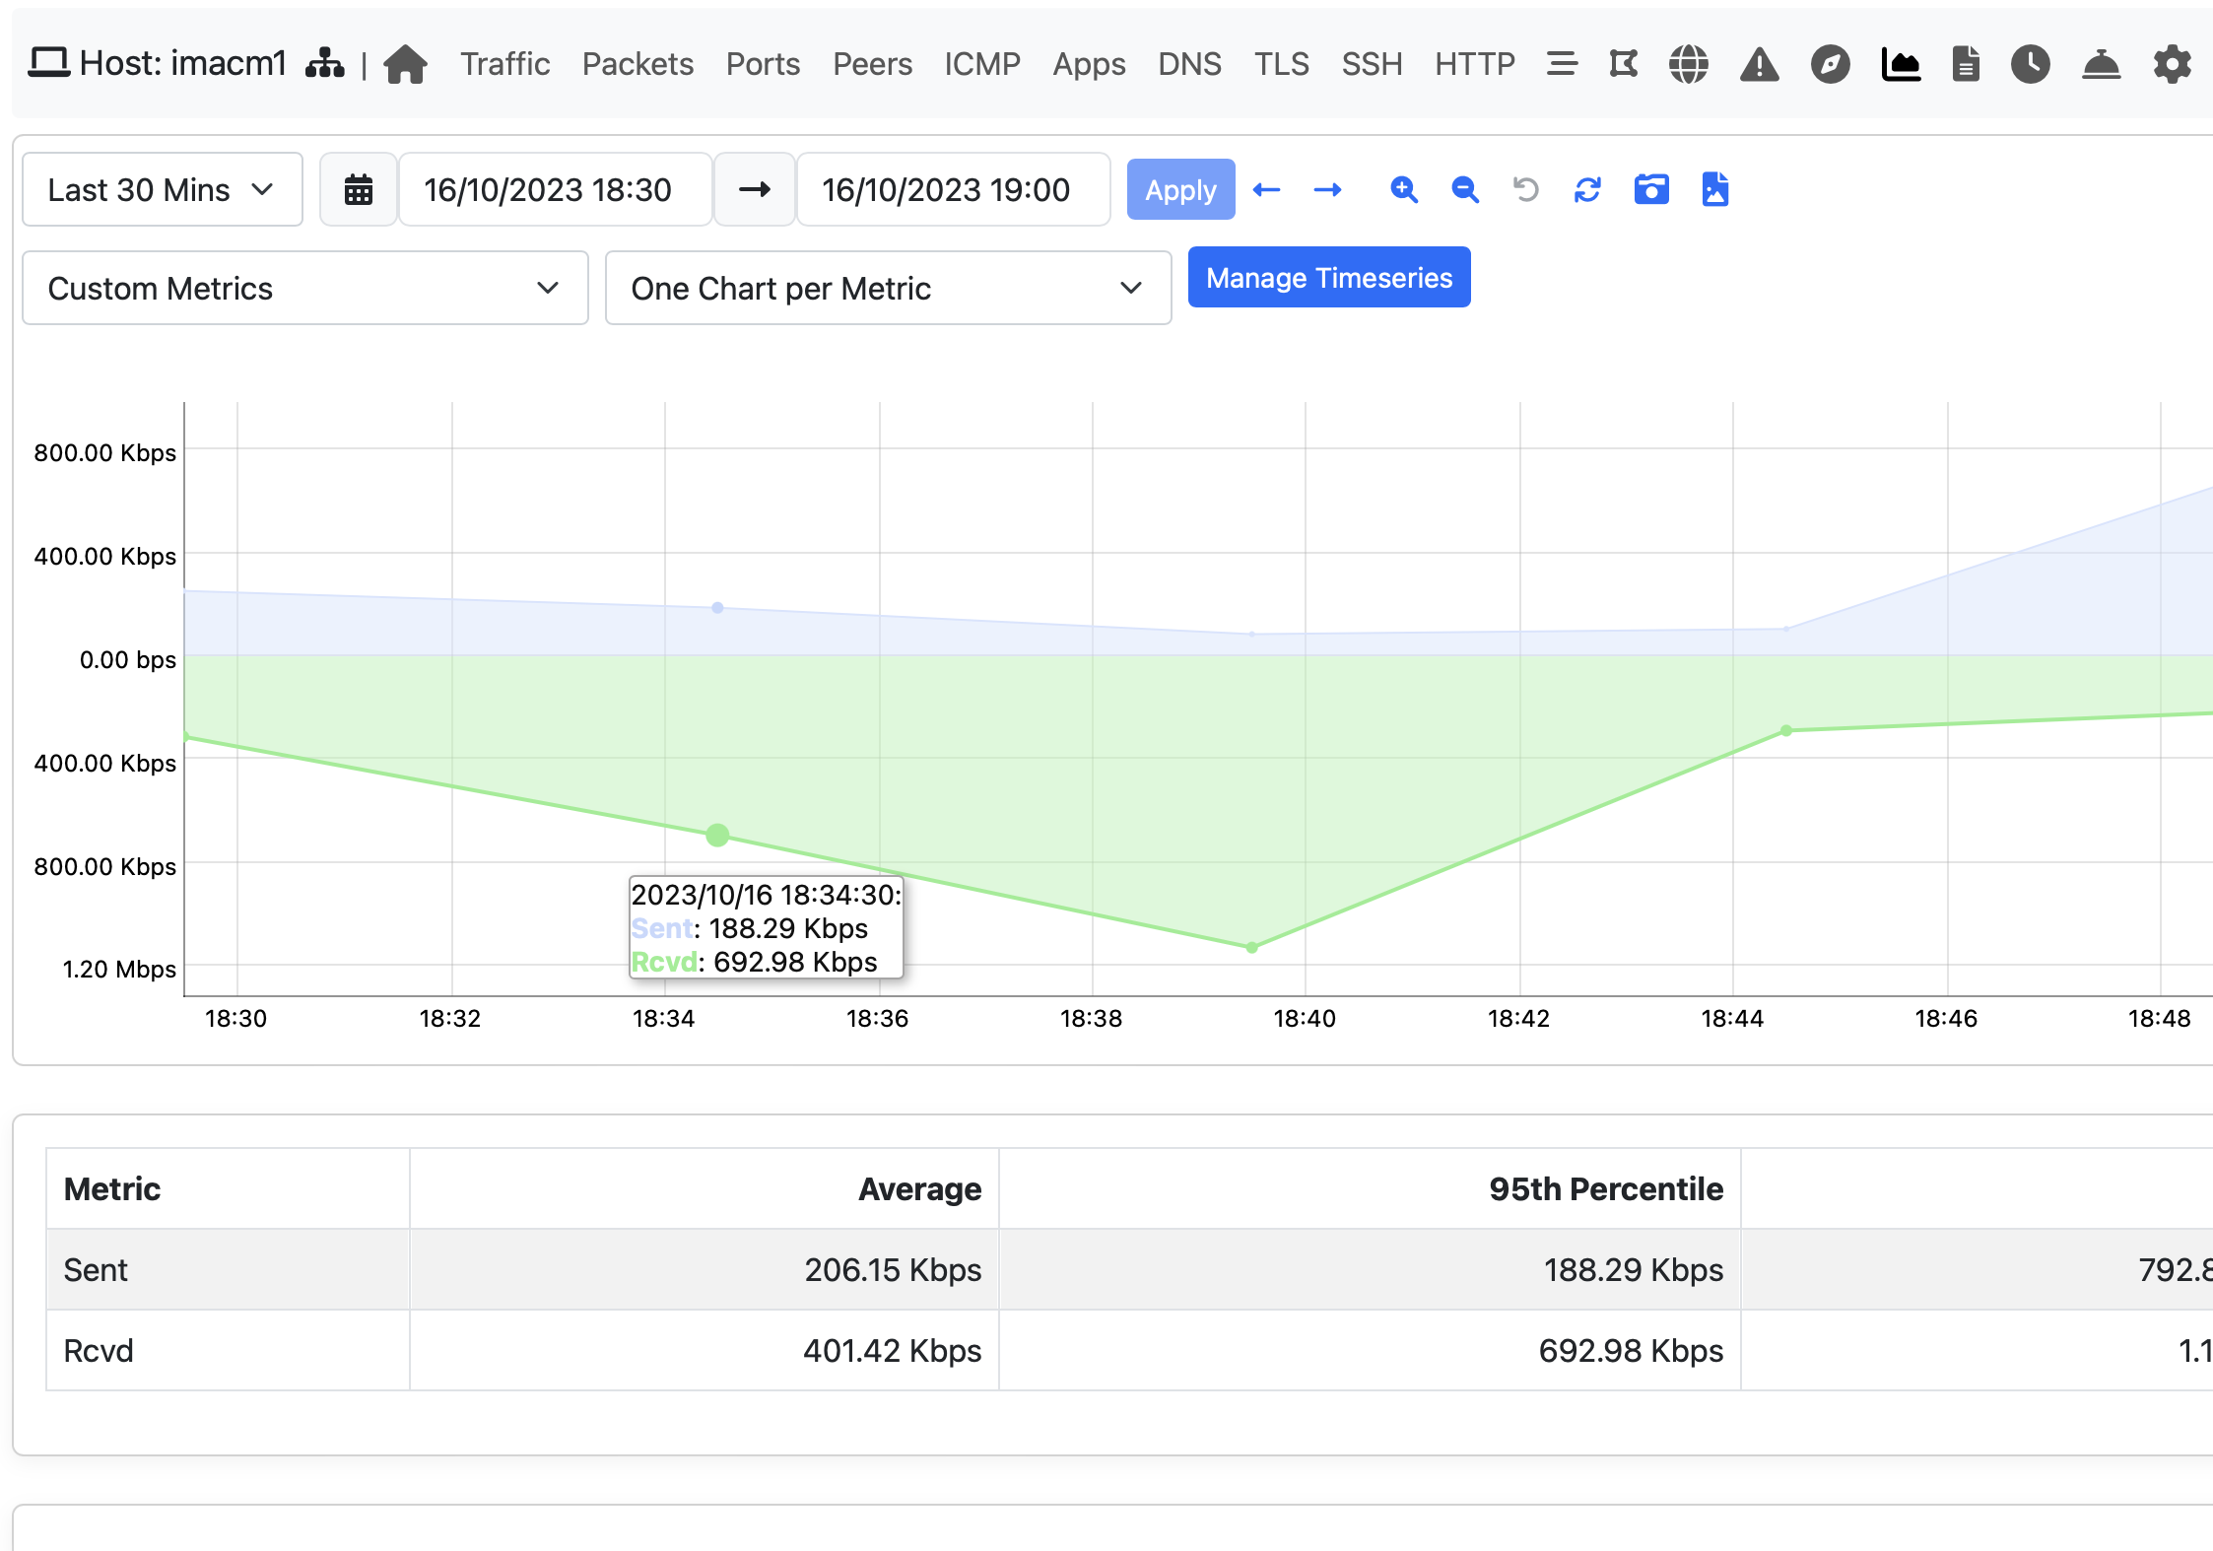Open the DNS section

[x=1189, y=63]
